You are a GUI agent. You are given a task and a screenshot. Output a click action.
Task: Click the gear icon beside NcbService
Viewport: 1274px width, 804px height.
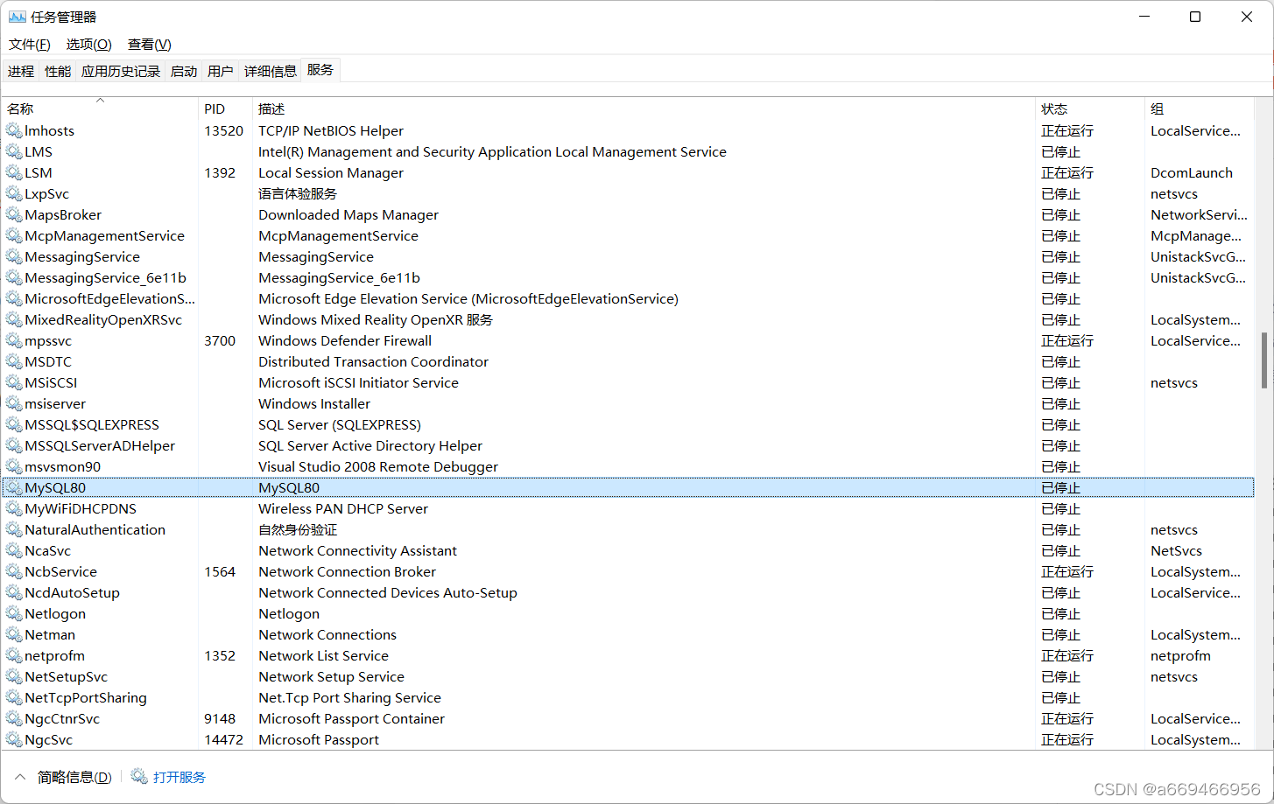pos(14,572)
